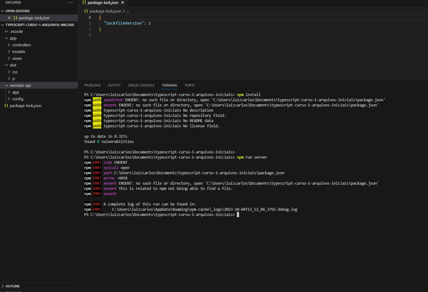The image size is (428, 292).
Task: Collapse the .vscode folder
Action: [6, 31]
